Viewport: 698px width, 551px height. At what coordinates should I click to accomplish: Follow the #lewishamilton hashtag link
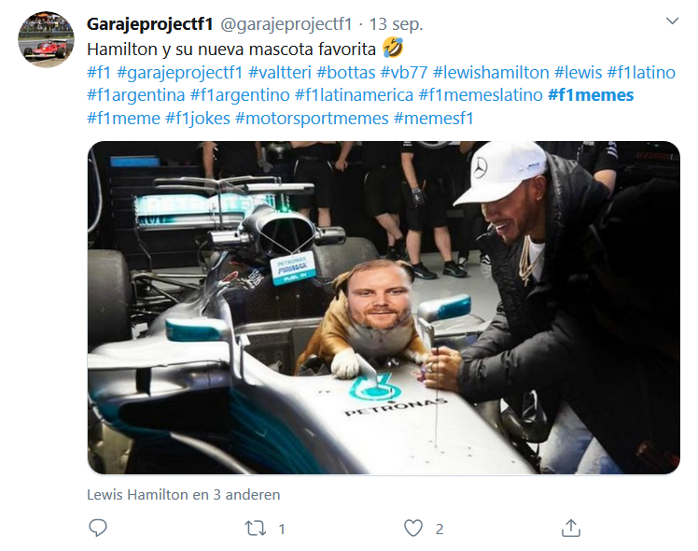click(491, 72)
